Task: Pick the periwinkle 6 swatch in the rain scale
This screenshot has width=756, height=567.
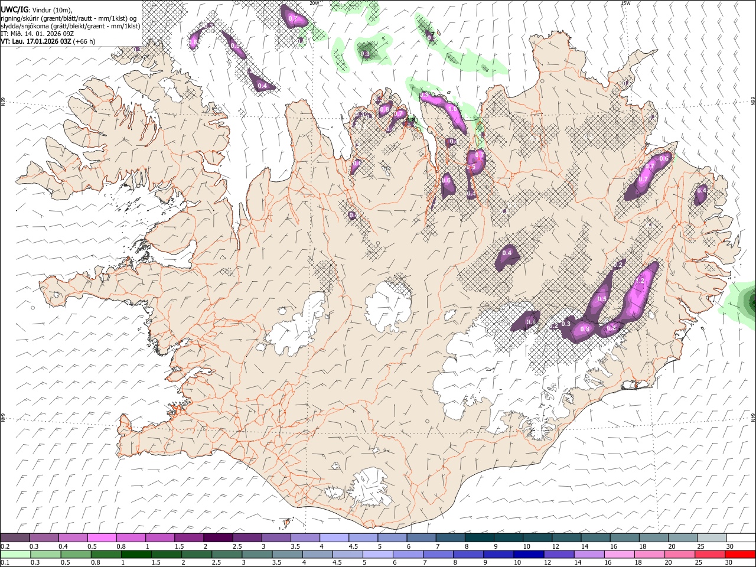Action: pos(408,555)
